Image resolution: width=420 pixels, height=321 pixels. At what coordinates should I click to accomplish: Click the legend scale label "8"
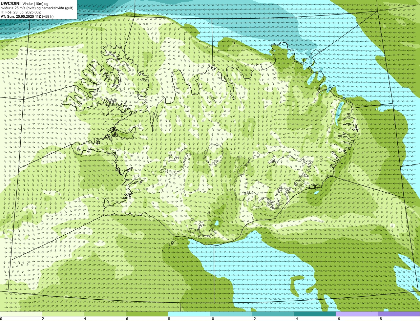coord(169,319)
